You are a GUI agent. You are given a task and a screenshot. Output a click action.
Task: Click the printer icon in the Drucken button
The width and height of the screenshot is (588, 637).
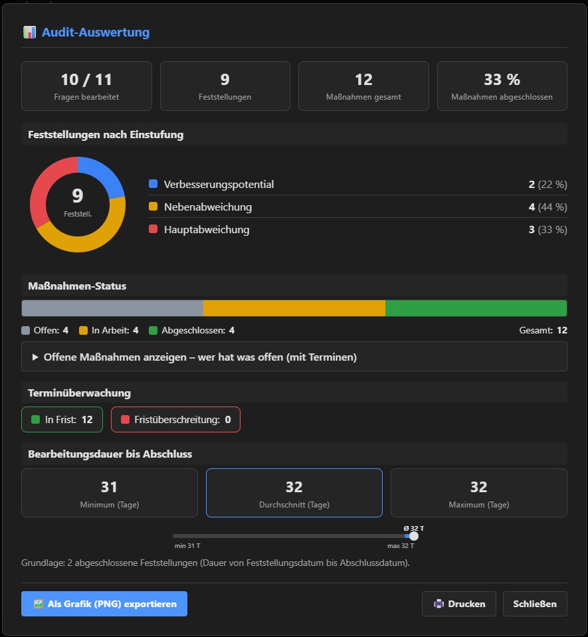pos(439,604)
